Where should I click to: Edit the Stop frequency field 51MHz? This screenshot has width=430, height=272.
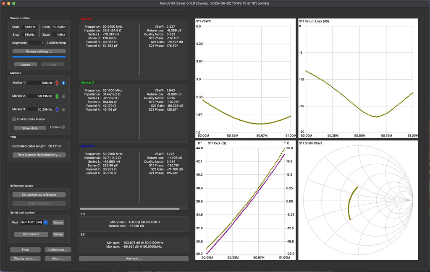[29, 35]
